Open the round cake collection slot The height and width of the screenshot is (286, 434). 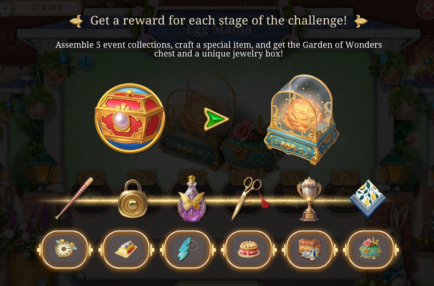pos(249,249)
